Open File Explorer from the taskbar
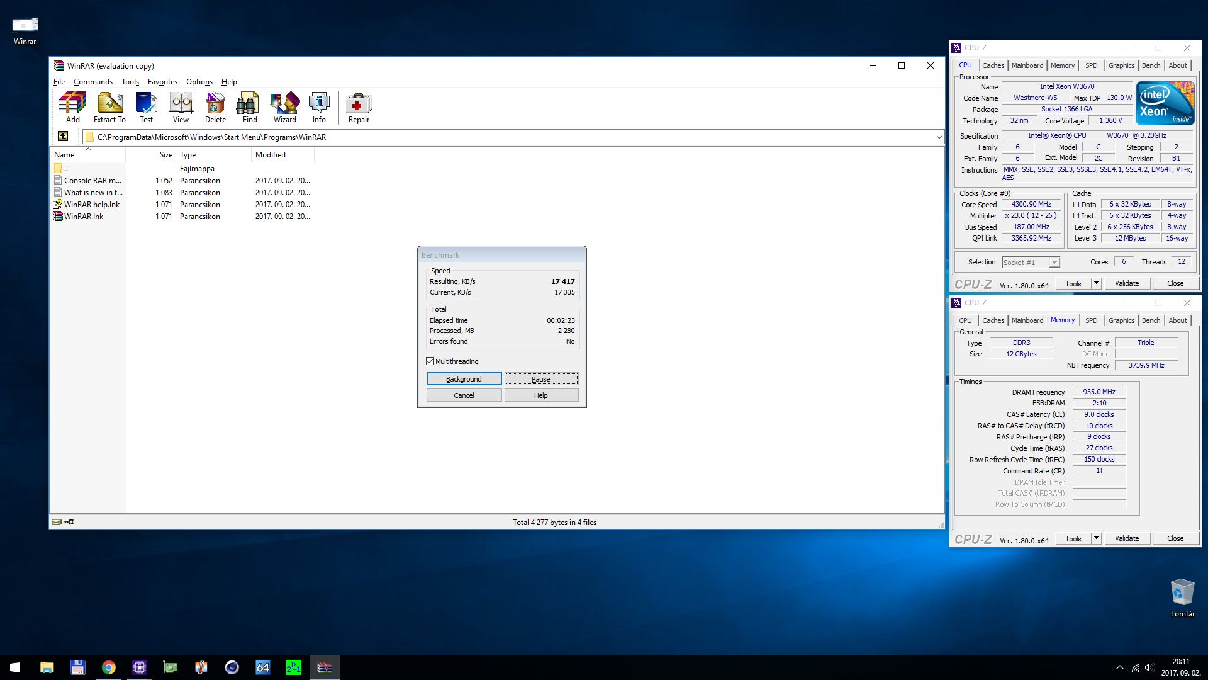Viewport: 1208px width, 680px height. click(47, 667)
